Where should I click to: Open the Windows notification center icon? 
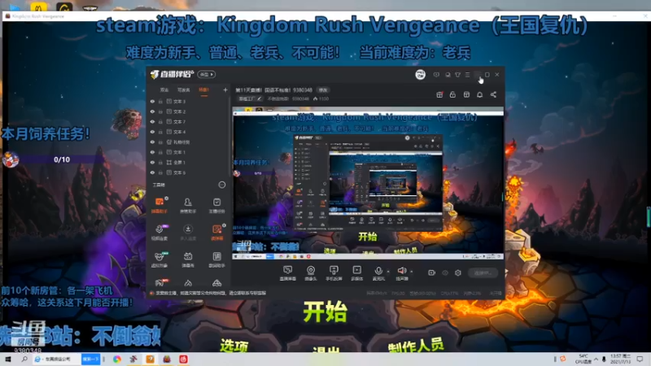640,359
